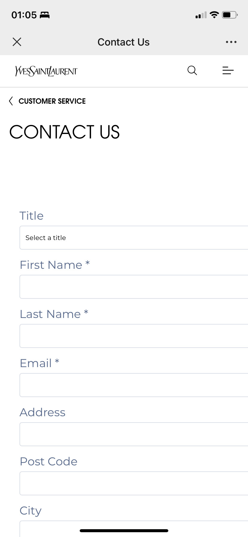This screenshot has height=537, width=248.
Task: Click the large CONTACT US page heading
Action: 65,132
